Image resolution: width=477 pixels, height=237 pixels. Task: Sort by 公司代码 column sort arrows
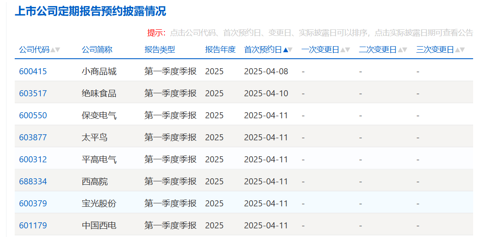pos(55,50)
